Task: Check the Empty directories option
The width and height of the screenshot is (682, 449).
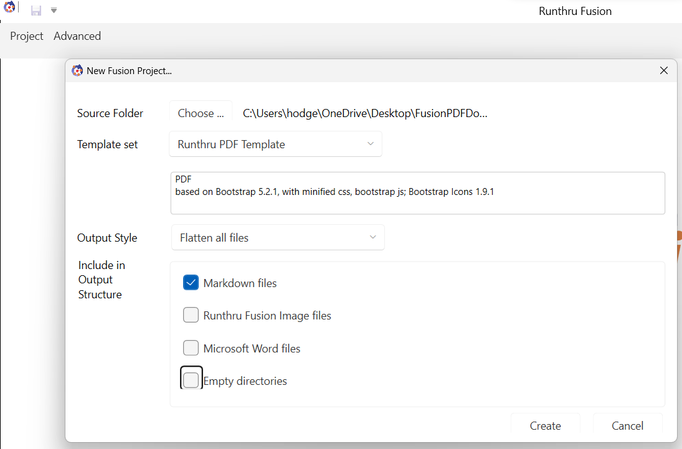Action: click(x=191, y=380)
